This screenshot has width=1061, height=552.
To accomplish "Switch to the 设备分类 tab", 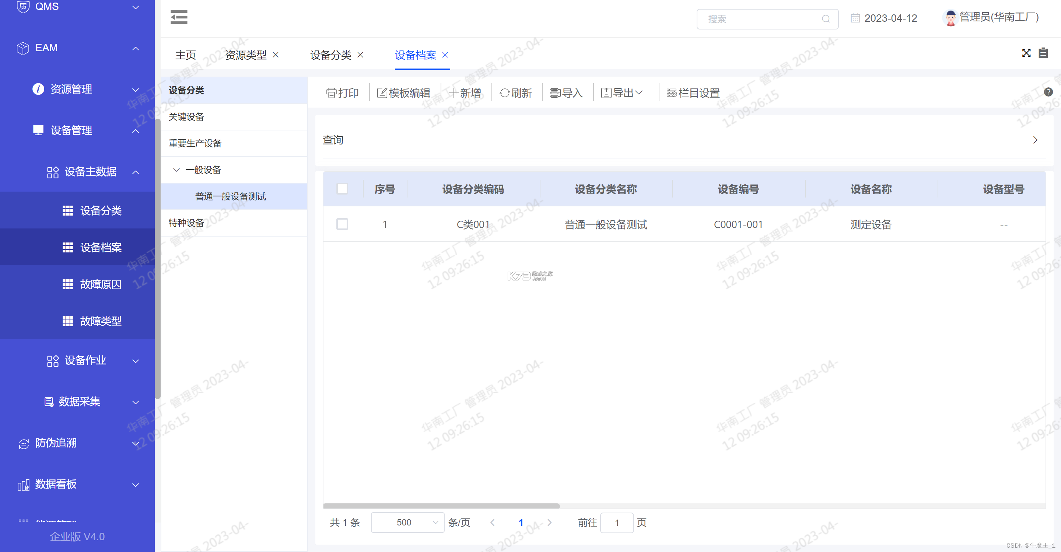I will (x=331, y=55).
